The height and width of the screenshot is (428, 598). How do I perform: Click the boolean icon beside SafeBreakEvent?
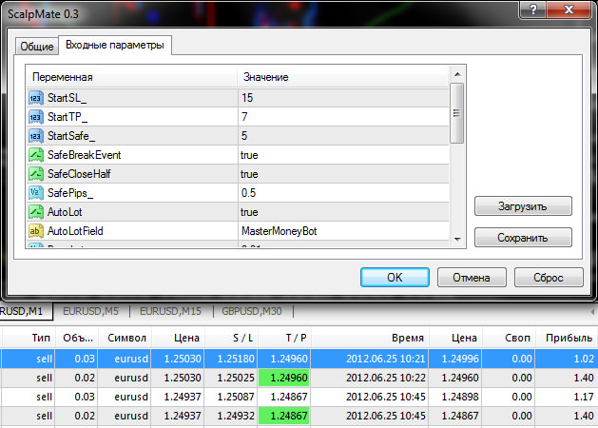(x=36, y=155)
